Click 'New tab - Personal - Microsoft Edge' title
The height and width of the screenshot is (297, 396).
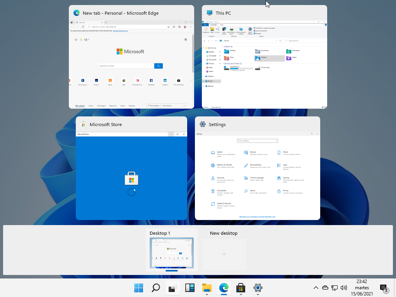(x=121, y=13)
